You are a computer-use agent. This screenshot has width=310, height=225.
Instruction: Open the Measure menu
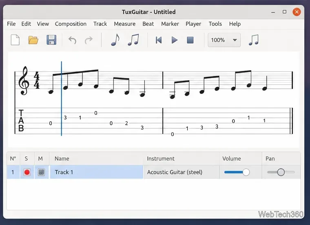pyautogui.click(x=124, y=24)
